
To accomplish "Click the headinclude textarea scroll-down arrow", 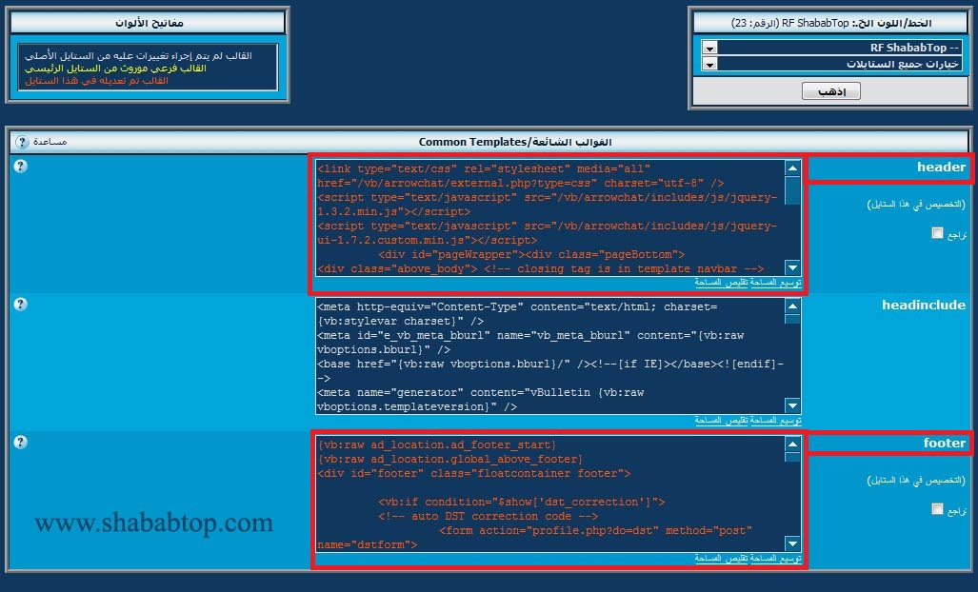I will (792, 405).
